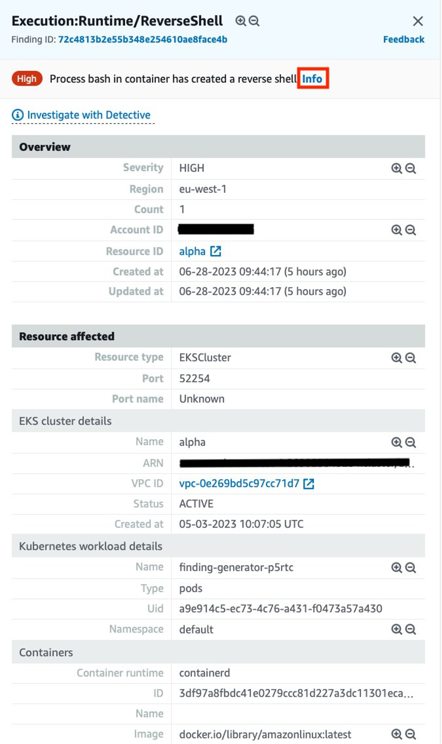Click the zoom-out icon next to workload finding-generator-p5rtc
Viewport: 442px width, 744px height.
tap(411, 567)
